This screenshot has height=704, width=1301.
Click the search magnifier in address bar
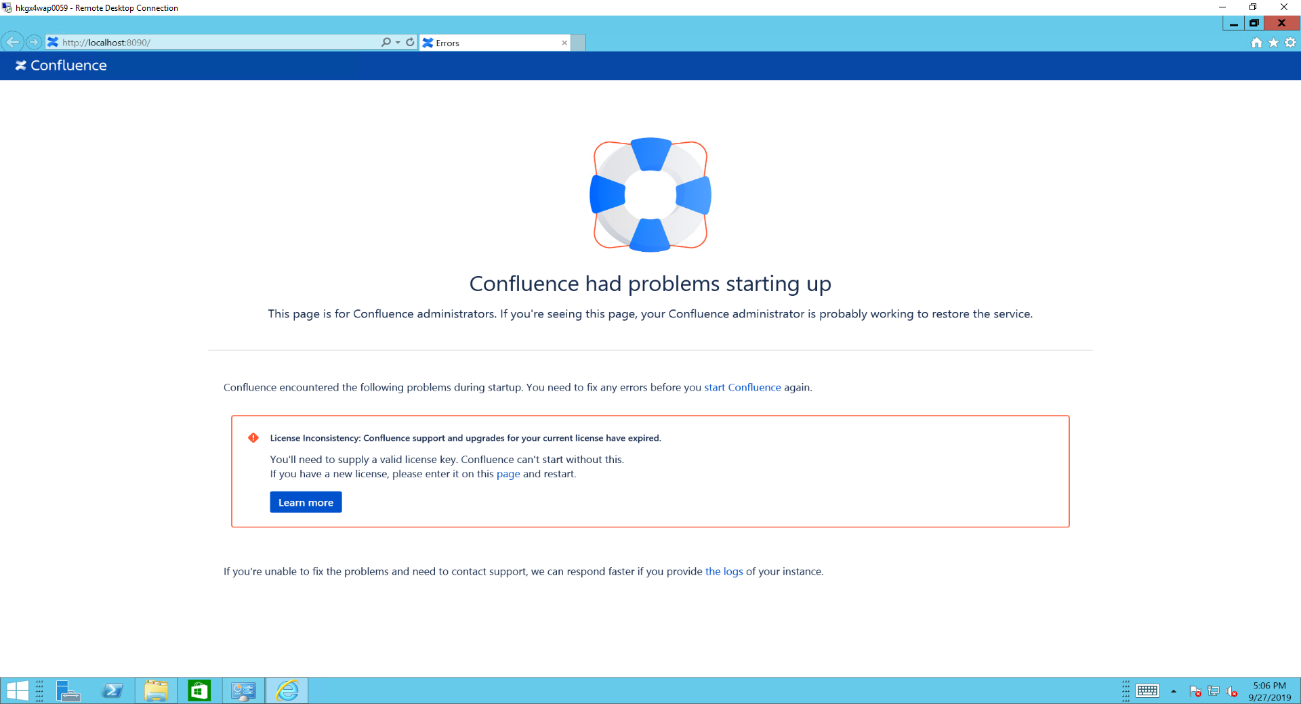click(x=386, y=42)
